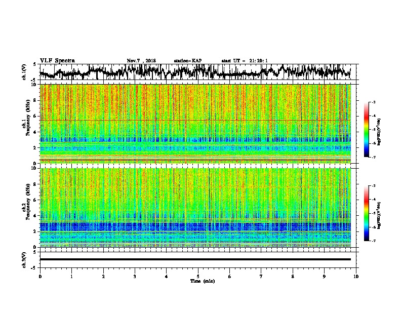
Task: Click the "-3" label on ch.1 color bar
Action: click(373, 102)
